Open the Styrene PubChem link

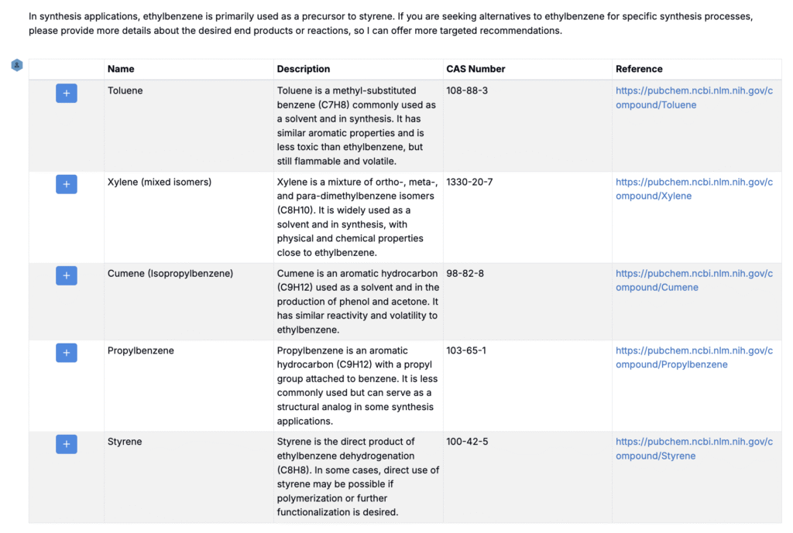point(694,449)
